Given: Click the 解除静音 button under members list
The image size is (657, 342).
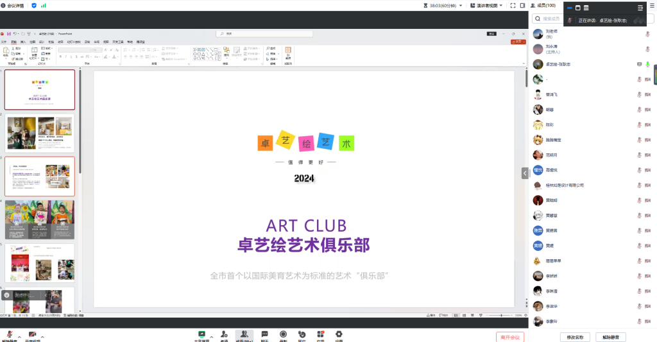Looking at the screenshot, I should [x=610, y=337].
